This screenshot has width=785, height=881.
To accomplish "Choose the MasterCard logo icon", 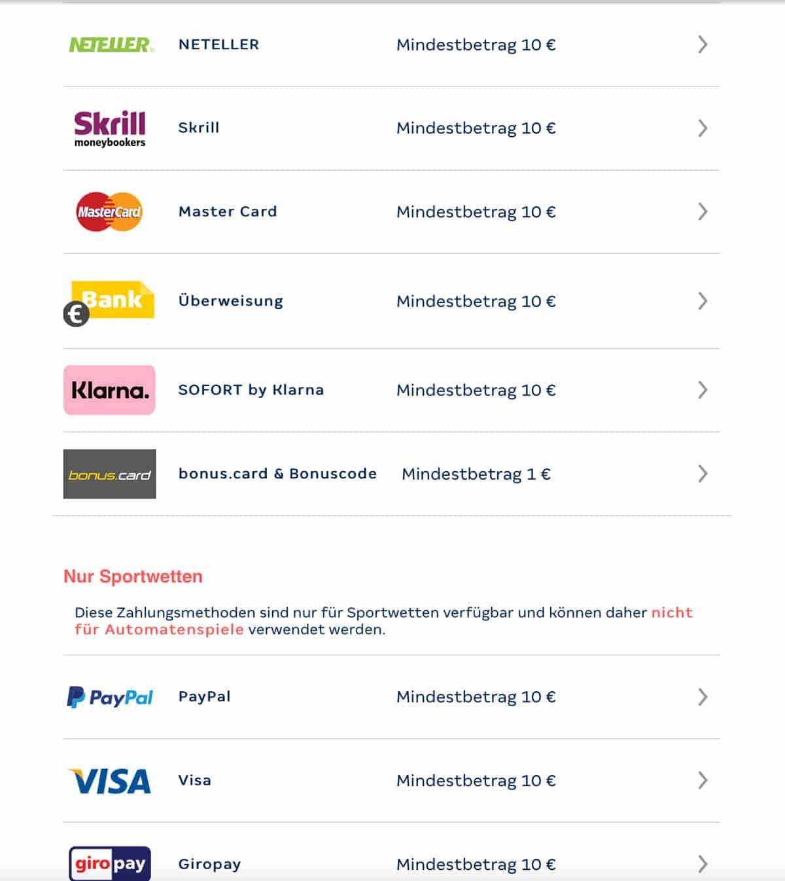I will (x=109, y=211).
